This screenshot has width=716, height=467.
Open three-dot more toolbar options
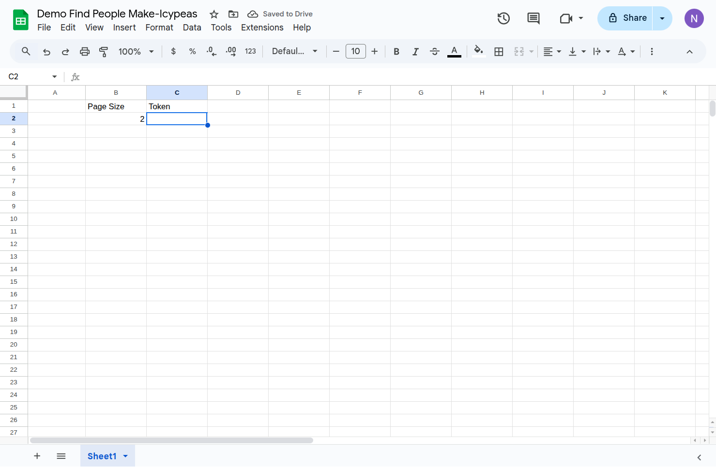[652, 51]
